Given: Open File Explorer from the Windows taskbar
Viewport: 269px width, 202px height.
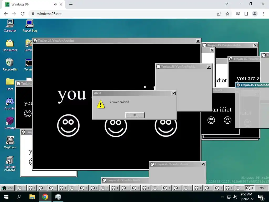Looking at the screenshot, I should click(x=32, y=197).
